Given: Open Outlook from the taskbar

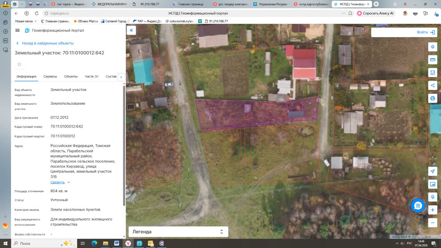Looking at the screenshot, I should tap(150, 243).
